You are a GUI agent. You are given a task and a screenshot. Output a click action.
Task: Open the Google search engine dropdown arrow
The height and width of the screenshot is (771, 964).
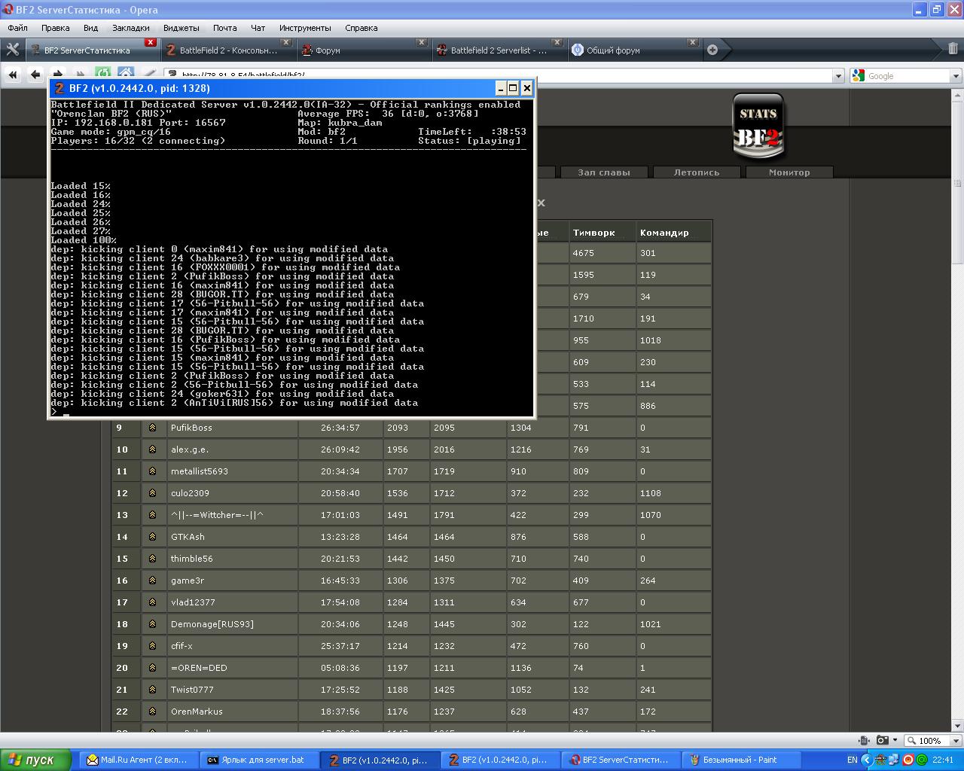click(x=955, y=75)
